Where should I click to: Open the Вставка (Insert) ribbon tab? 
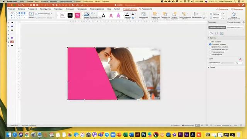point(21,9)
